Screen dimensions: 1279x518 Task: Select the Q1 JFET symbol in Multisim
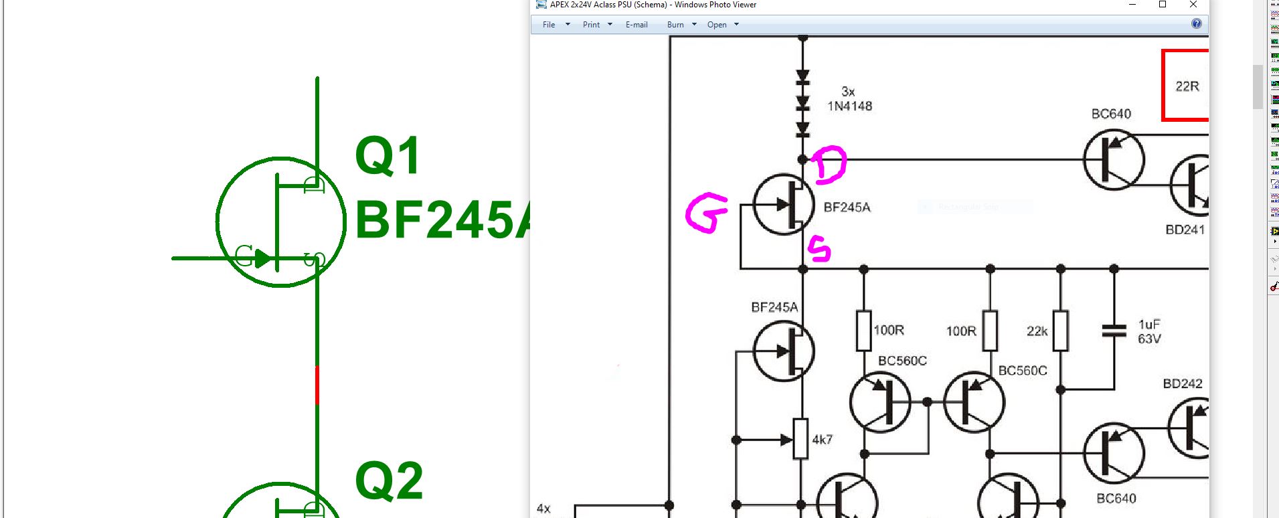tap(281, 222)
